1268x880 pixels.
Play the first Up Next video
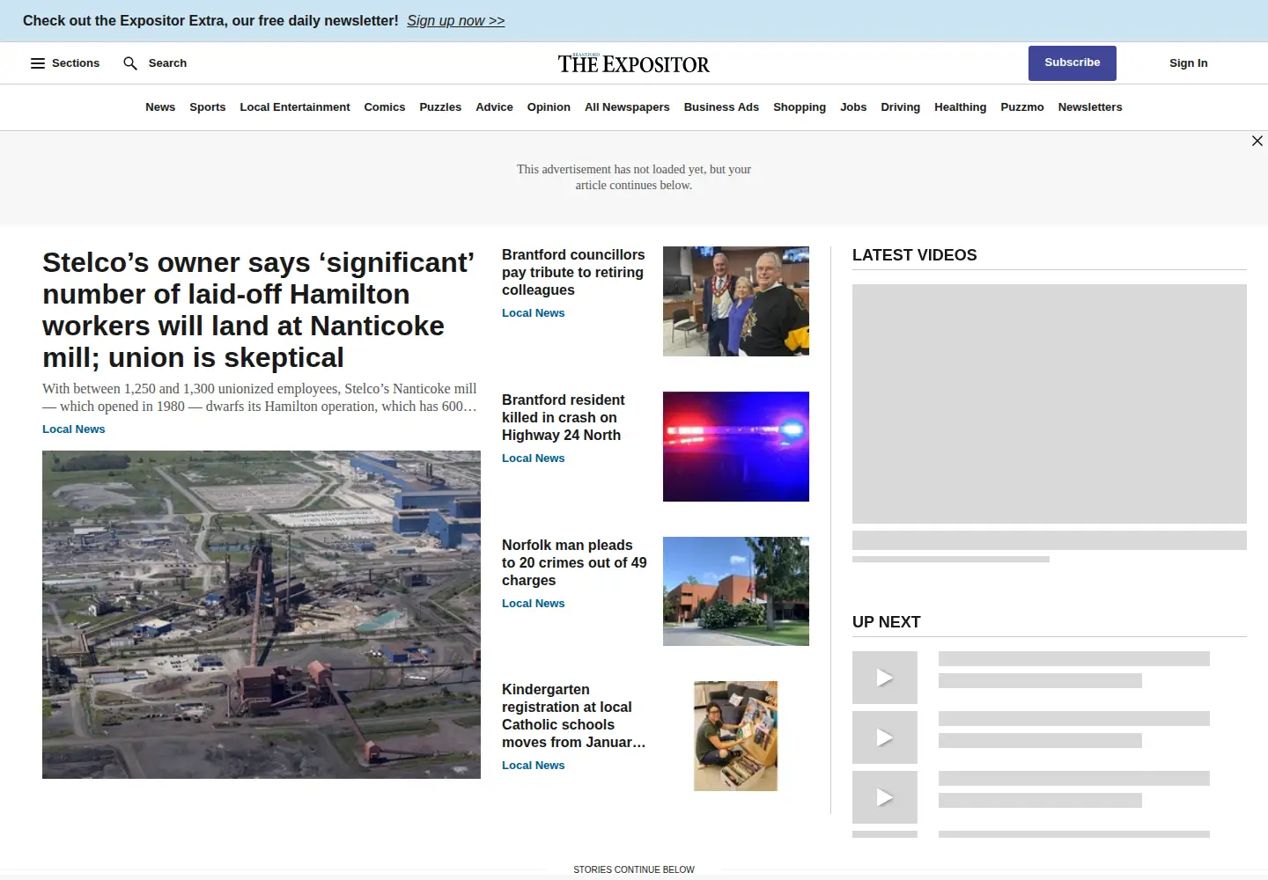[885, 678]
